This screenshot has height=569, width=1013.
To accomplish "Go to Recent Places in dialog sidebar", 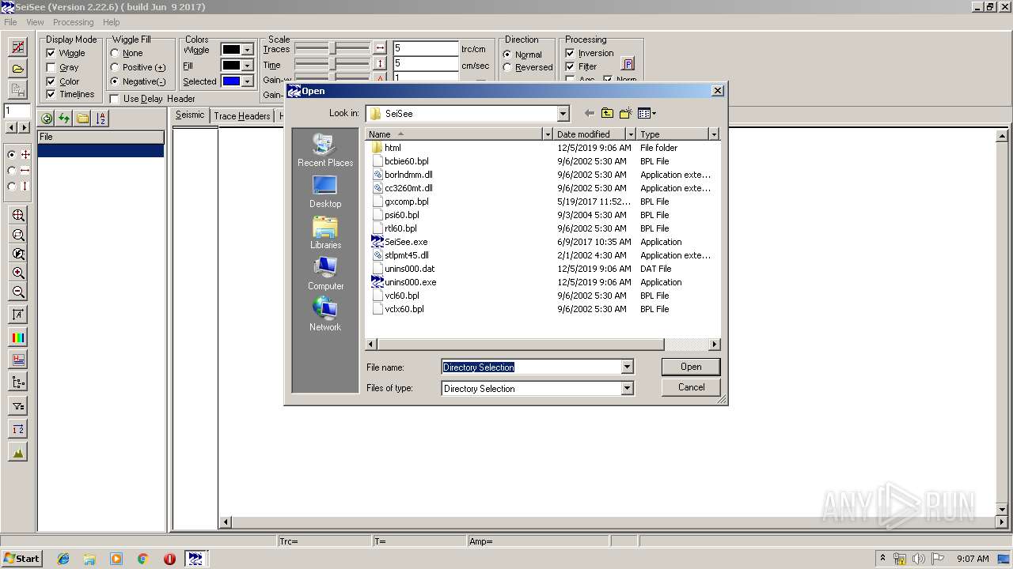I will (325, 150).
